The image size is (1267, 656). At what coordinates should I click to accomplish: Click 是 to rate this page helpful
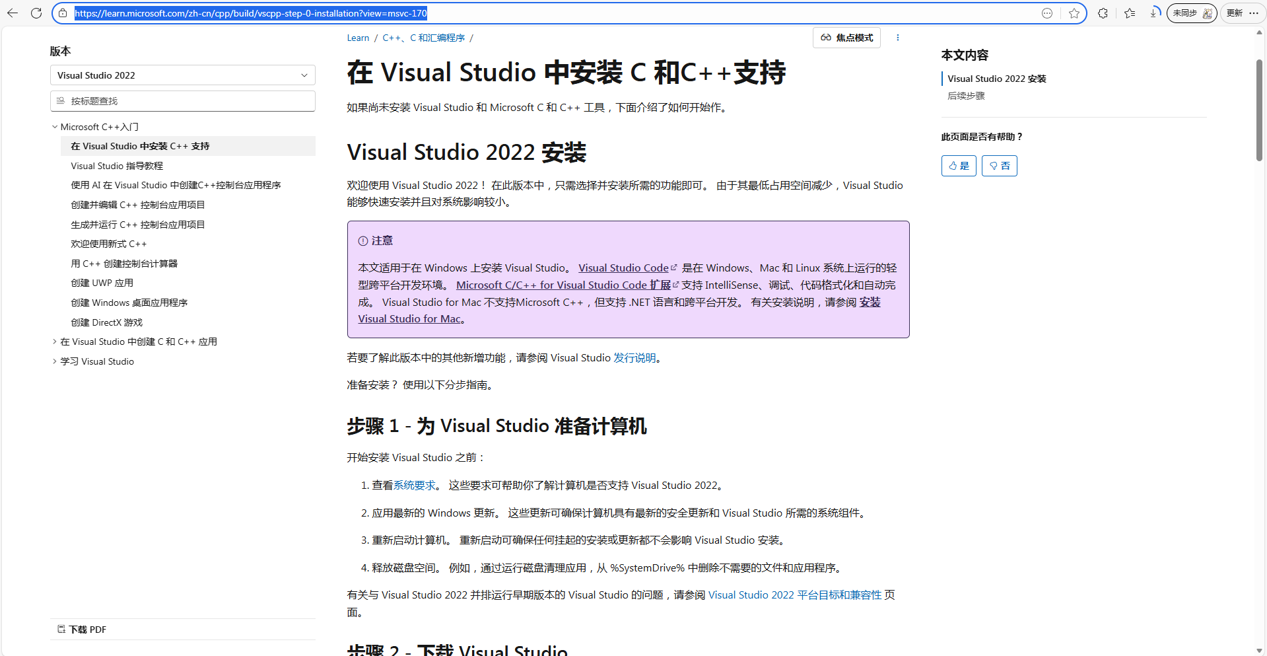click(959, 166)
